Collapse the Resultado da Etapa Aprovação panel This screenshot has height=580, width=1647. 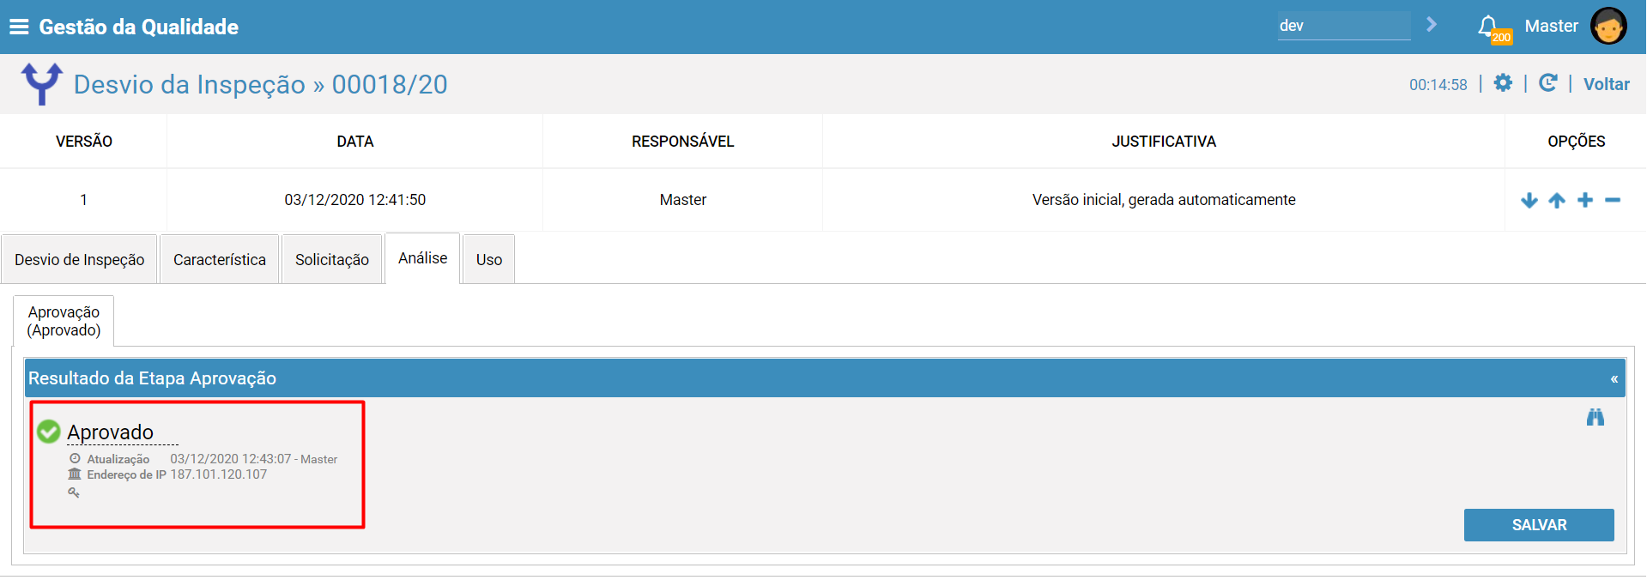pyautogui.click(x=1614, y=378)
